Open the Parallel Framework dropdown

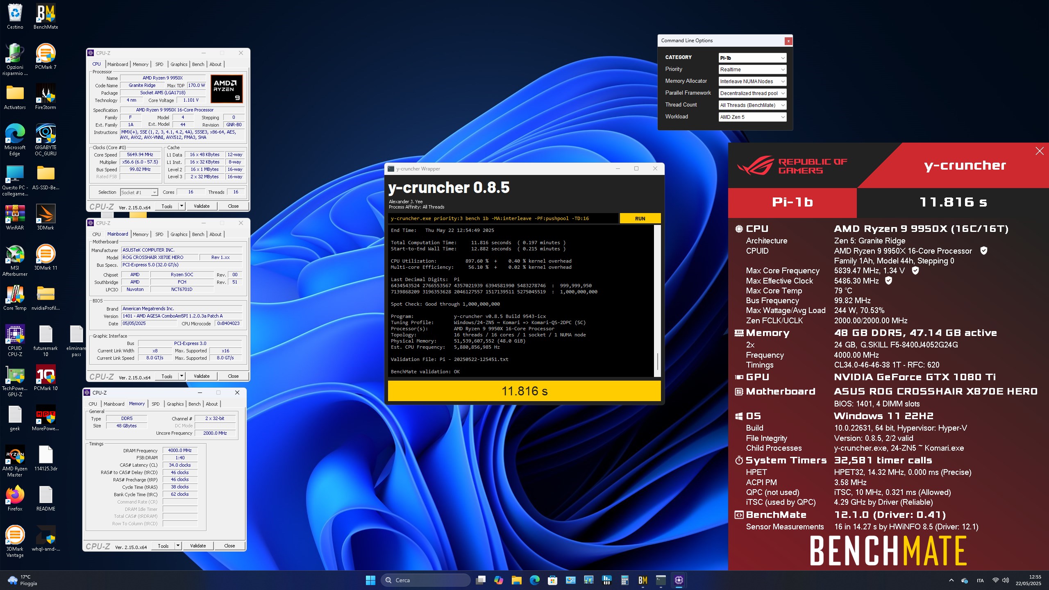tap(752, 93)
